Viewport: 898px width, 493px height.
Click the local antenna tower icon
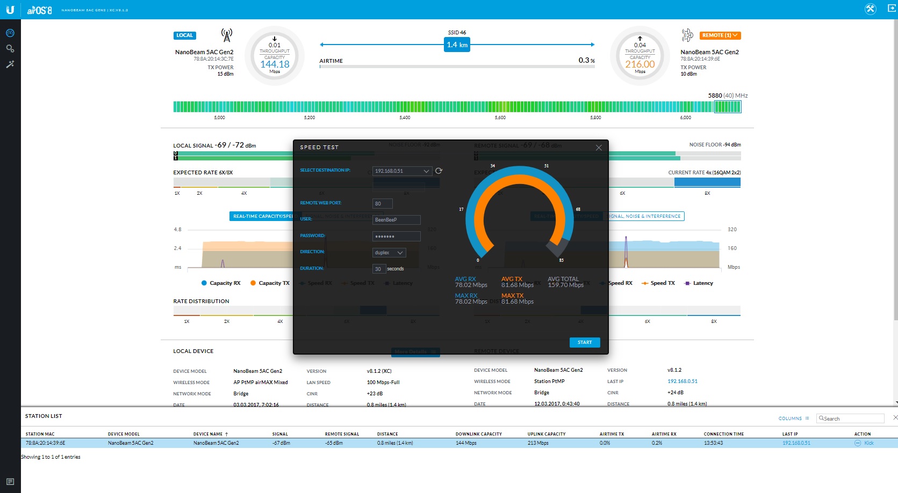(227, 35)
